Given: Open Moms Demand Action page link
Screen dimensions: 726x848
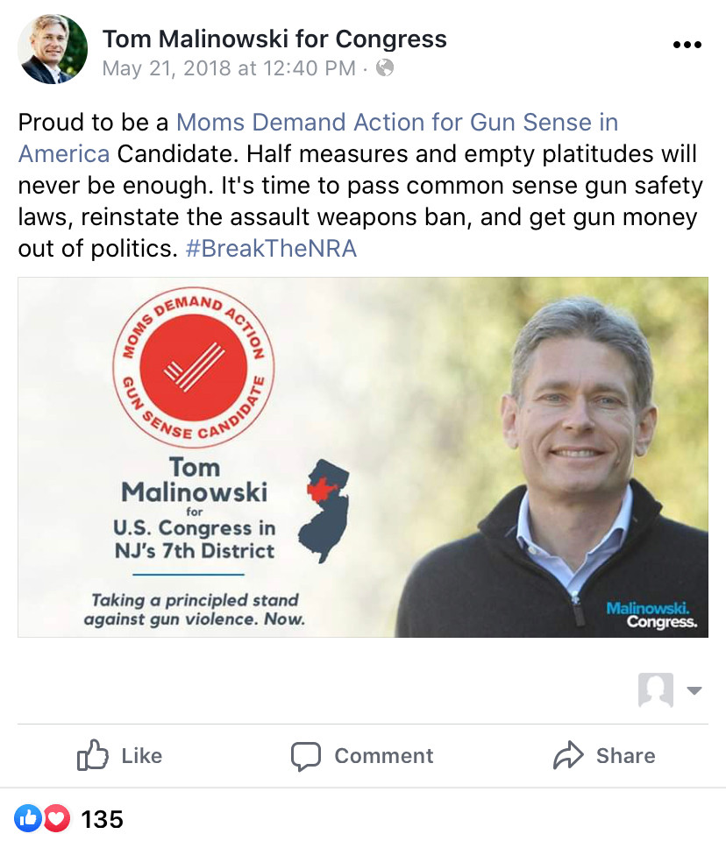Looking at the screenshot, I should click(x=397, y=123).
